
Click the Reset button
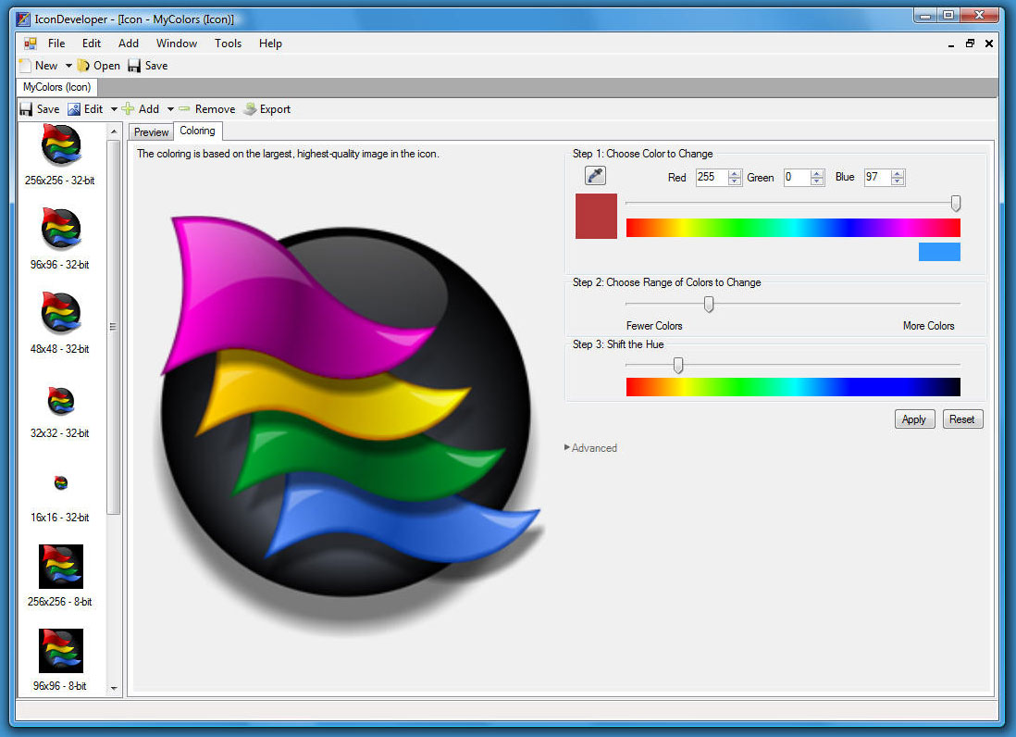962,419
